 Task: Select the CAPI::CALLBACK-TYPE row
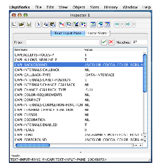78,75
